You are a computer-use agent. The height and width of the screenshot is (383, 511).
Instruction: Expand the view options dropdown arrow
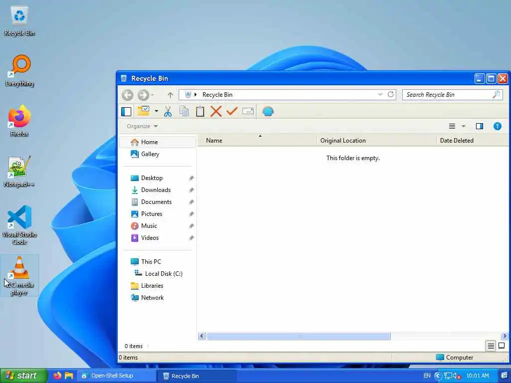(x=463, y=126)
